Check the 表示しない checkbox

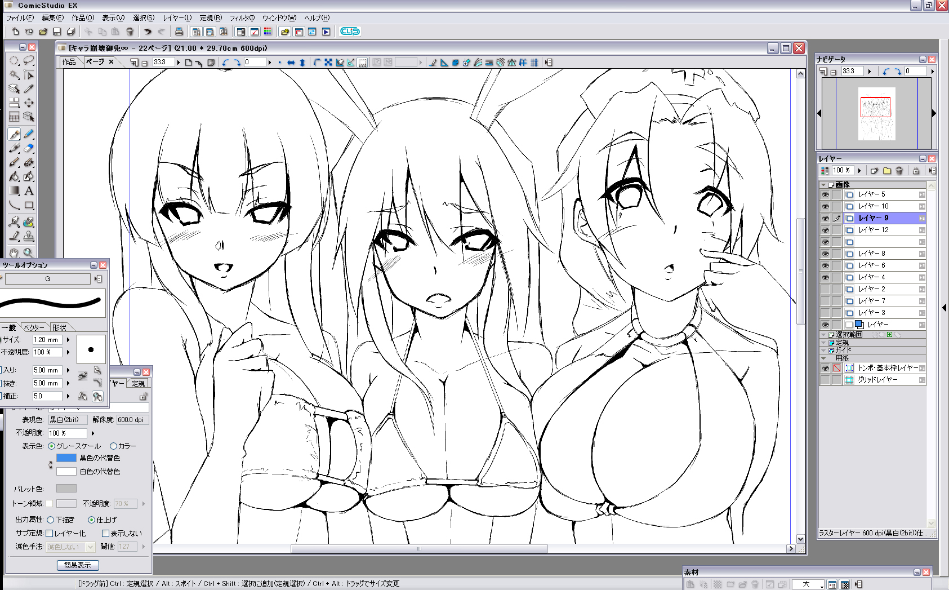[105, 533]
